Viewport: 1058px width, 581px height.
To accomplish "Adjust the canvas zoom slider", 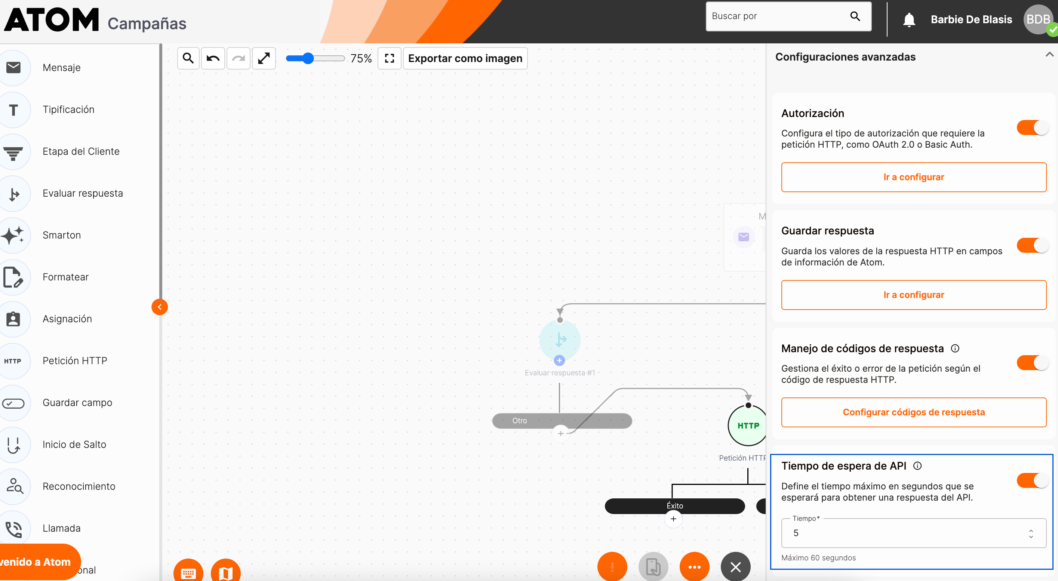I will (x=308, y=58).
